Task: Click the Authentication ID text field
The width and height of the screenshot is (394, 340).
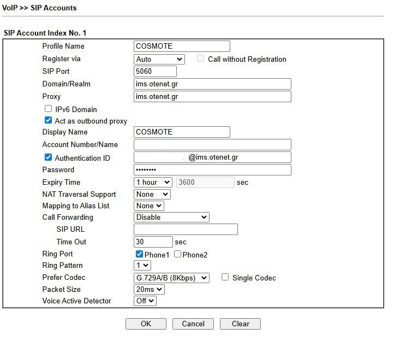Action: pos(213,157)
